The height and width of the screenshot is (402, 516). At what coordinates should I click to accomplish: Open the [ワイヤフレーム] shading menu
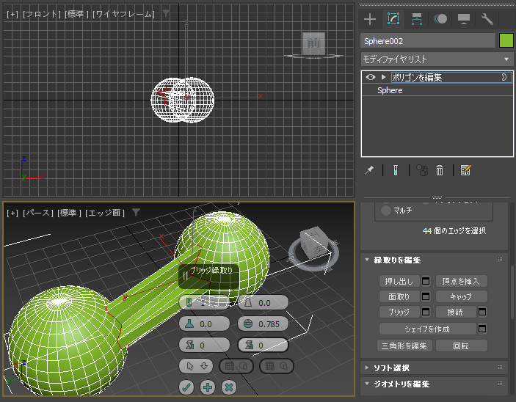click(x=123, y=14)
